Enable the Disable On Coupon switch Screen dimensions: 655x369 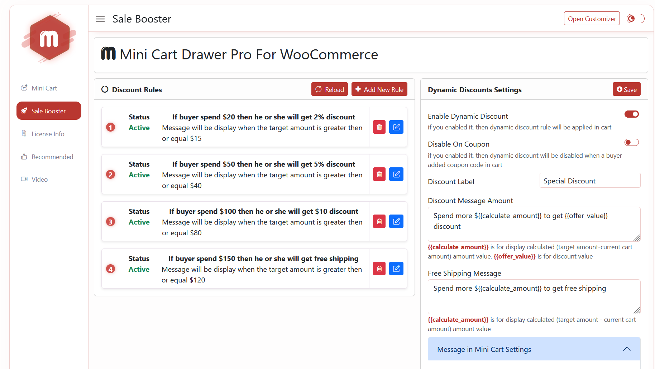(x=632, y=142)
